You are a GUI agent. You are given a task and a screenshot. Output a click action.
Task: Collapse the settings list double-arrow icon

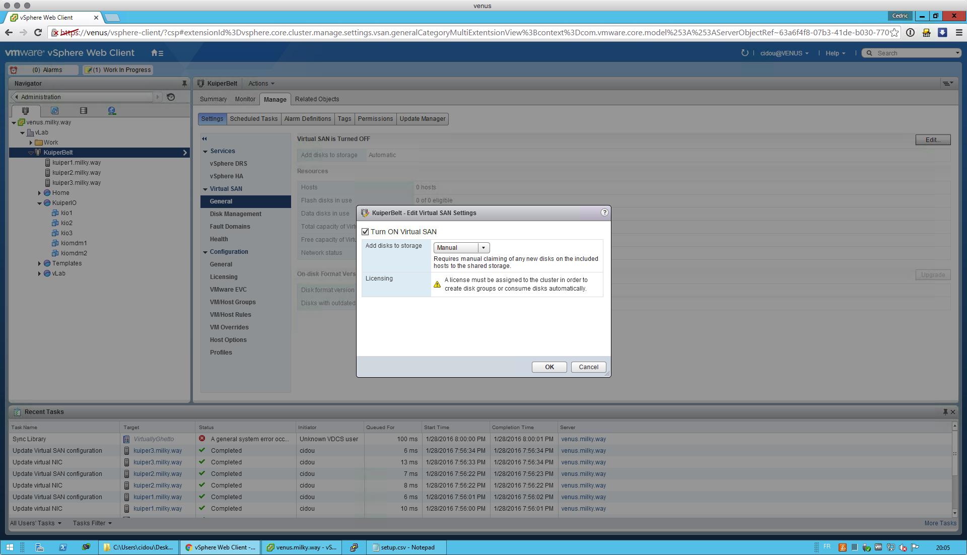tap(204, 139)
